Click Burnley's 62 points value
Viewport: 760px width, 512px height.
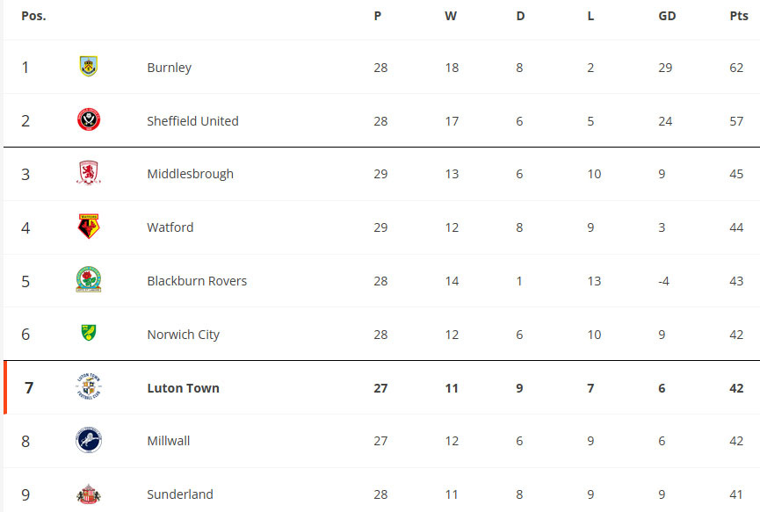[x=736, y=68]
